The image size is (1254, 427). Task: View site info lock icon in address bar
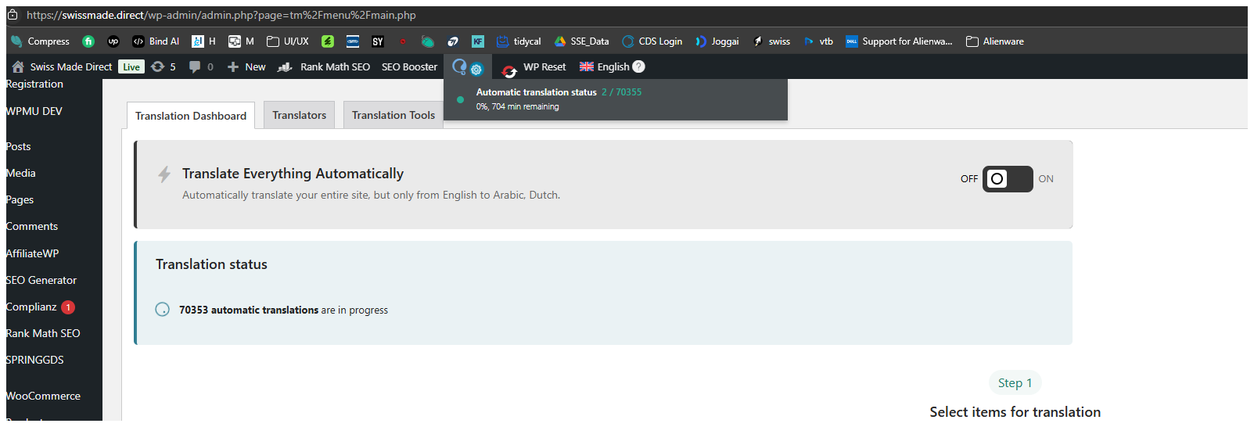click(13, 15)
